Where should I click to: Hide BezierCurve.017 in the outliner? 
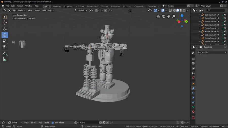(225, 15)
